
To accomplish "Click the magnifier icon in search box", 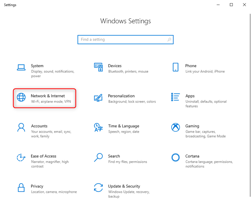I will coord(169,40).
